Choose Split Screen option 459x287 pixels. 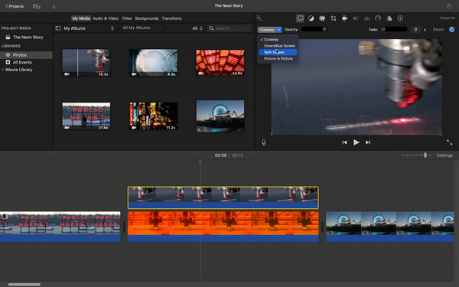(278, 52)
